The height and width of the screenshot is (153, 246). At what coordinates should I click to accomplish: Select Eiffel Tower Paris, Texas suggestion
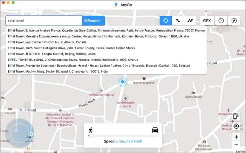tap(106, 48)
